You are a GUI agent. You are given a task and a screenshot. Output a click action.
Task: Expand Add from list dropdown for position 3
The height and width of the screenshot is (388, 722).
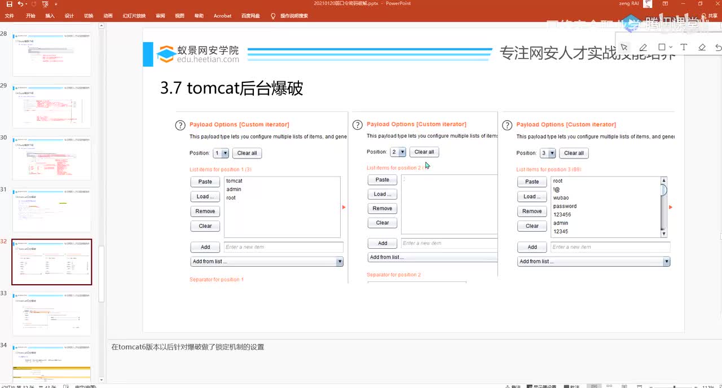click(x=593, y=262)
